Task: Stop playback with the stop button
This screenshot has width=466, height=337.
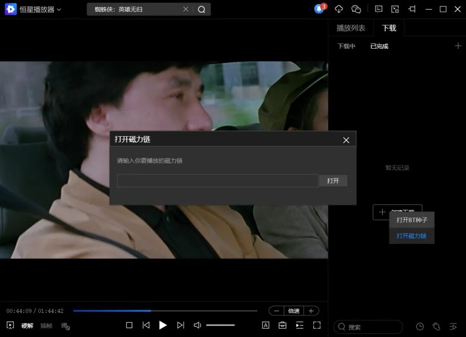Action: coord(129,325)
